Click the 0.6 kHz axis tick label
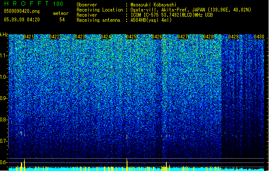269x171 pixels. [3, 162]
